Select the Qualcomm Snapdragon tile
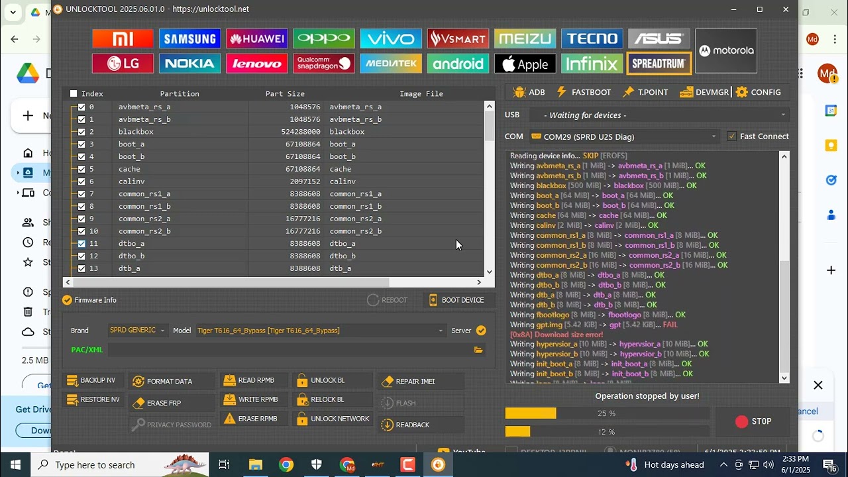 (323, 64)
